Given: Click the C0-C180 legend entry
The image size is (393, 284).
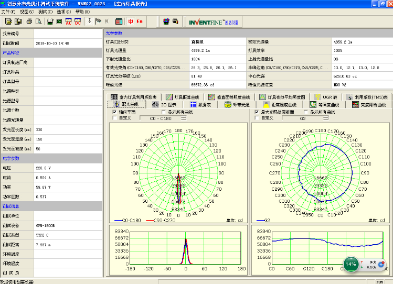Looking at the screenshot, I should [128, 220].
